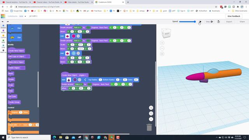This screenshot has height=140, width=249.
Task: Collapse cone parameters with the left chevron
Action: click(85, 80)
